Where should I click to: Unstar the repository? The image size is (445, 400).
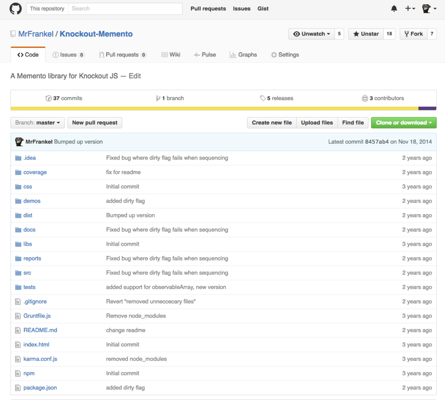pos(366,34)
